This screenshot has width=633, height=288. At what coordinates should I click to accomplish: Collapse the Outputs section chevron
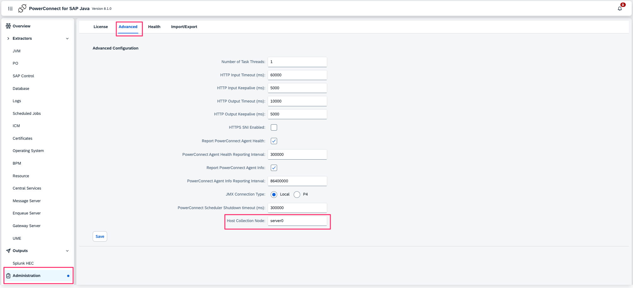point(67,251)
